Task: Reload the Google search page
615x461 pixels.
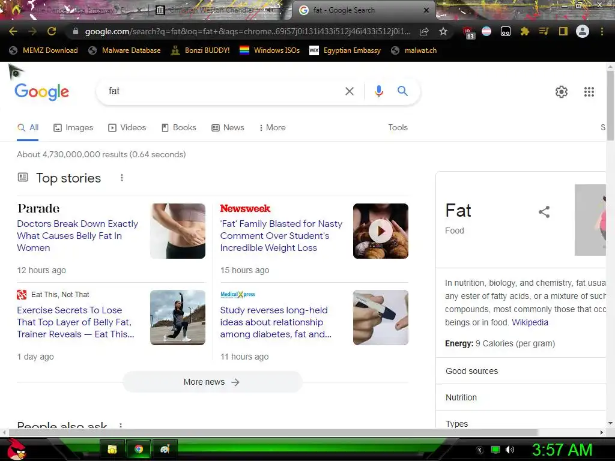Action: point(52,31)
